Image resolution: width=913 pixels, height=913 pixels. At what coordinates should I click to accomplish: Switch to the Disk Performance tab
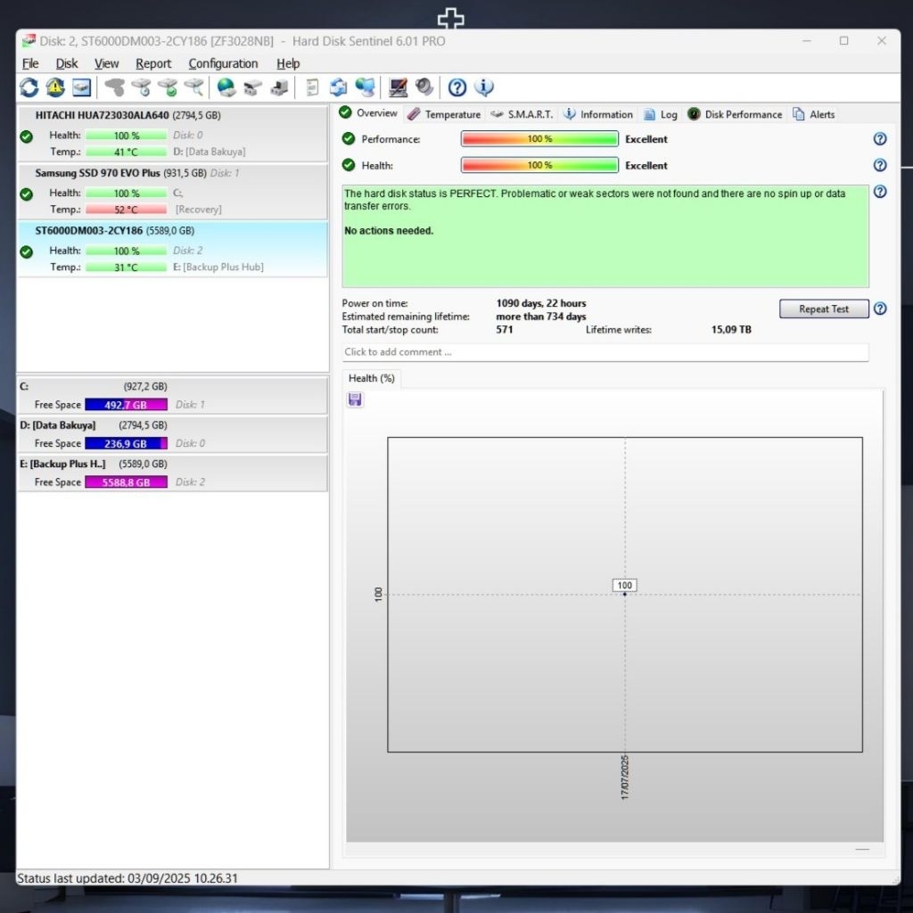tap(735, 114)
